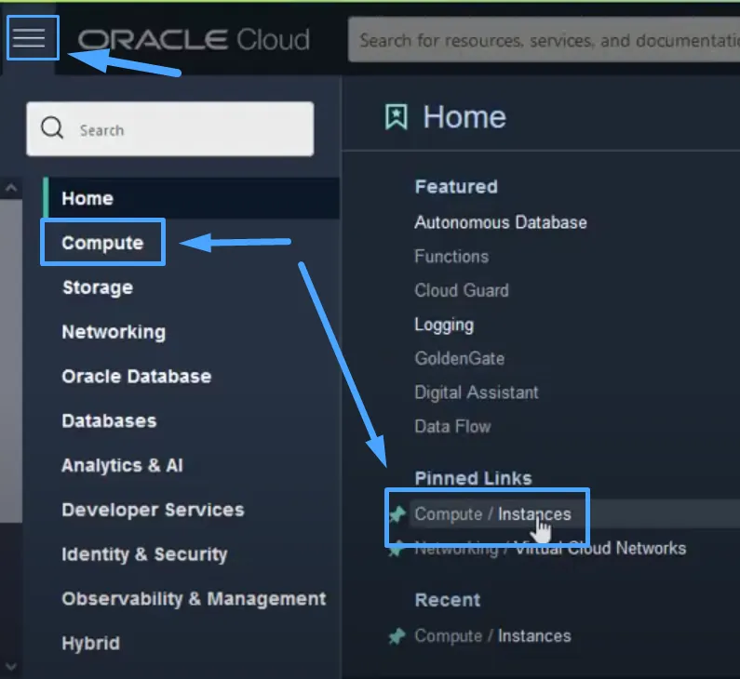Unpin the pinned Compute / Instances link
Screen dimensions: 740x679
397,514
